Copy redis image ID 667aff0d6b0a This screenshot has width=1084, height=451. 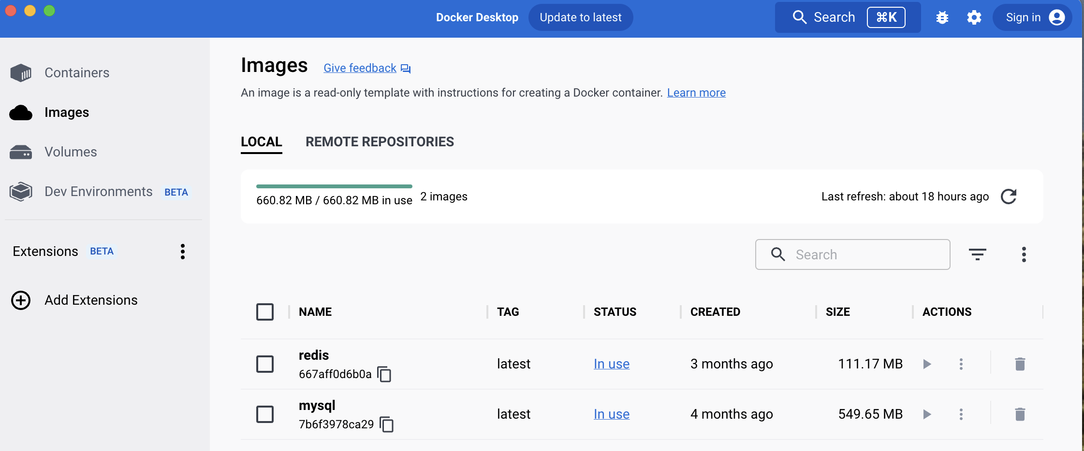tap(384, 374)
